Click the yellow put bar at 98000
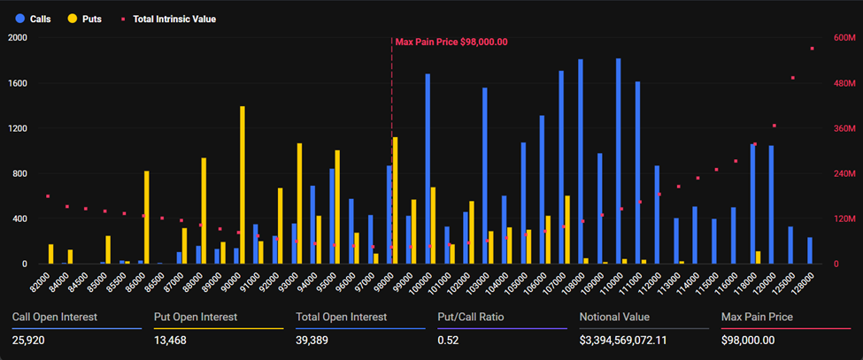The image size is (863, 360). pos(395,201)
